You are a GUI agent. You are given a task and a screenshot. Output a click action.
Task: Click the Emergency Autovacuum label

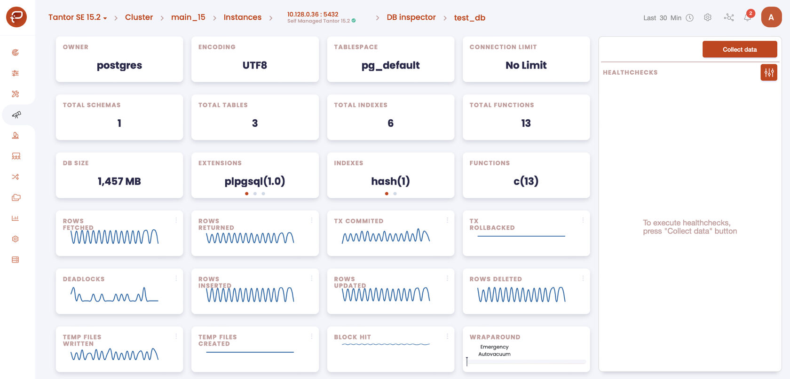[x=494, y=350]
